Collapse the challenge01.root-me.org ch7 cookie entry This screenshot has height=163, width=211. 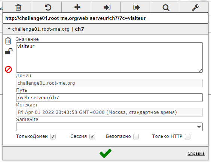click(x=9, y=29)
